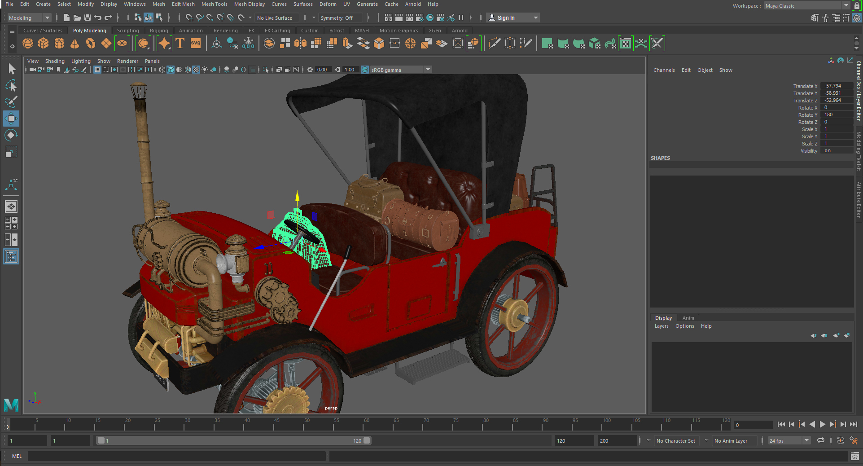Create a polygon plane from the shelf
863x466 pixels.
coord(106,44)
